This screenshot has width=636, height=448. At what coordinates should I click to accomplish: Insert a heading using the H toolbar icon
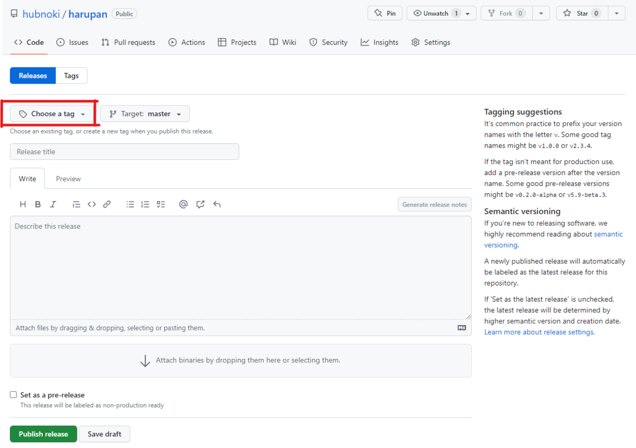coord(22,204)
